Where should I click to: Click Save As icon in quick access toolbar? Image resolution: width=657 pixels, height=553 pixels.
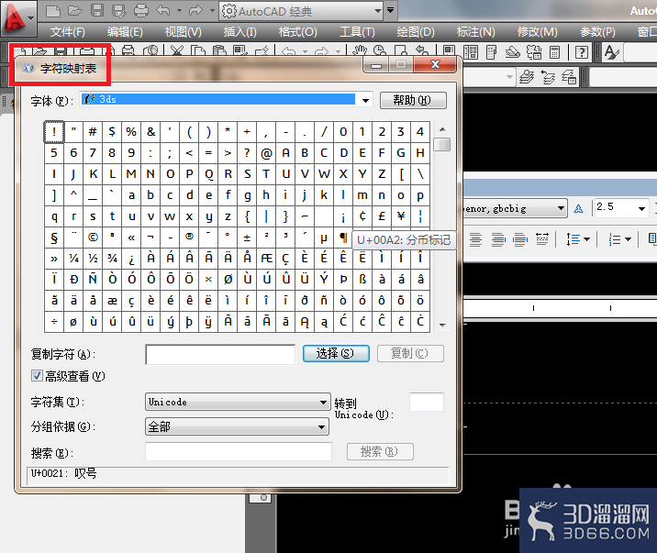pos(119,10)
